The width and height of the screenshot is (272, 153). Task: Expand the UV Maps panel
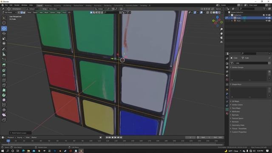pyautogui.click(x=235, y=101)
